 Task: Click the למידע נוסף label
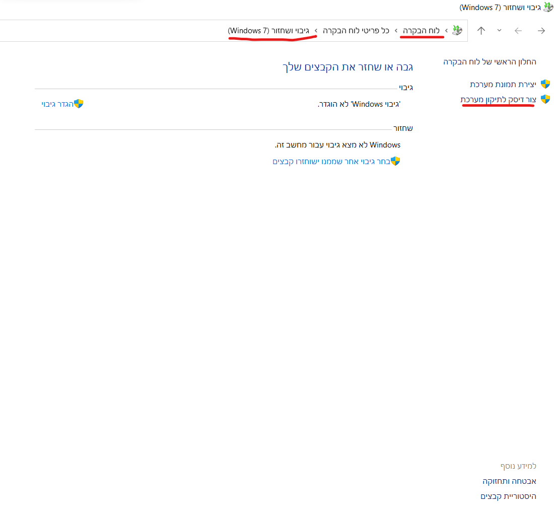518,466
